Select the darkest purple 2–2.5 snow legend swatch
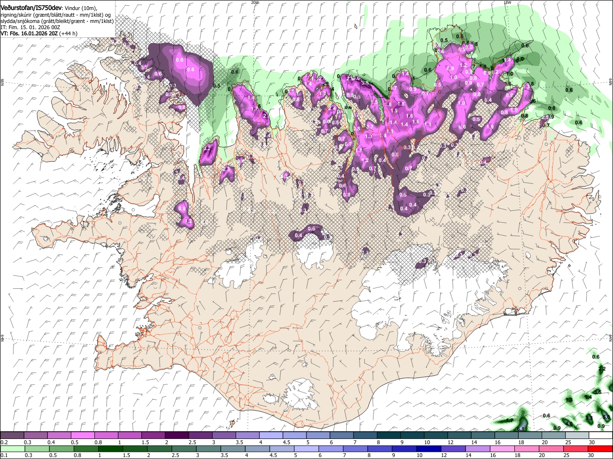Screen dimensions: 613x459 (x=177, y=435)
